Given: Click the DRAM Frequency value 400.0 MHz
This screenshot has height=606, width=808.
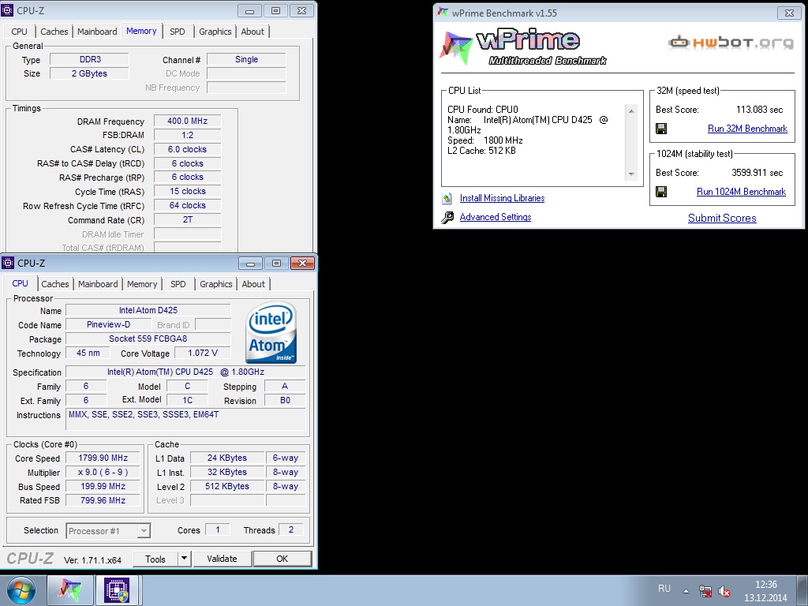Looking at the screenshot, I should click(187, 121).
